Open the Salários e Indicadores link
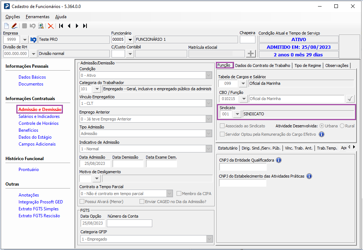The width and height of the screenshot is (363, 250). pos(39,116)
